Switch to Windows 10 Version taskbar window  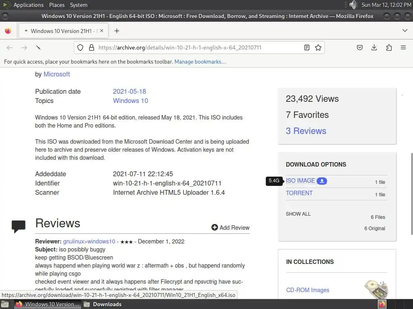[x=48, y=304]
